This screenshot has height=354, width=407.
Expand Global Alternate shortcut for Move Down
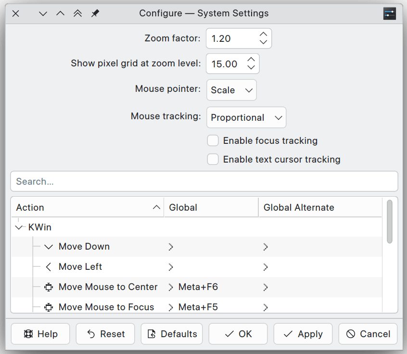pyautogui.click(x=265, y=247)
